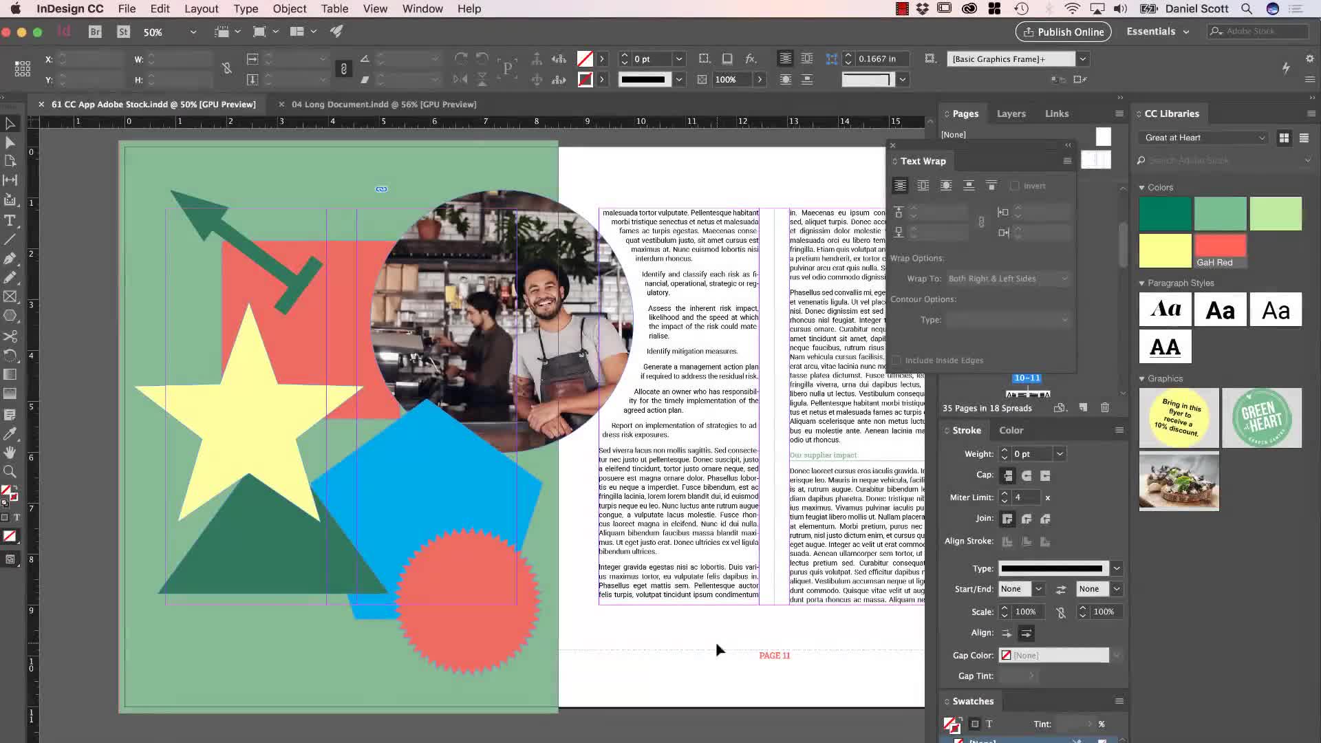Click the yellow color swatch in library
This screenshot has width=1321, height=743.
[x=1165, y=250]
